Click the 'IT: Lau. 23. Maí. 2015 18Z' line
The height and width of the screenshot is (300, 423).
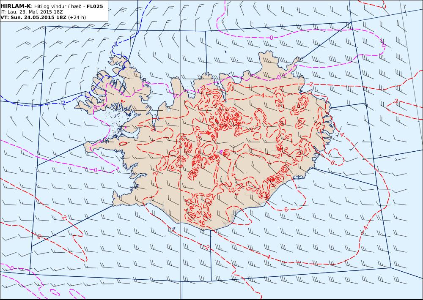(32, 12)
